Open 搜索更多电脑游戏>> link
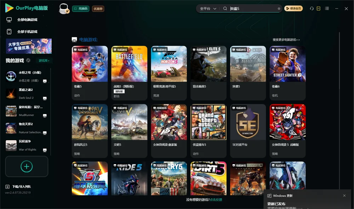 [286, 40]
